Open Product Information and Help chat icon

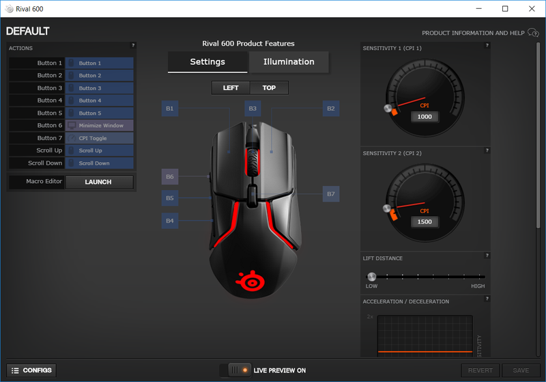point(533,33)
